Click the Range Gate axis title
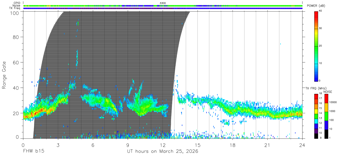This screenshot has height=157, width=340. (x=4, y=75)
